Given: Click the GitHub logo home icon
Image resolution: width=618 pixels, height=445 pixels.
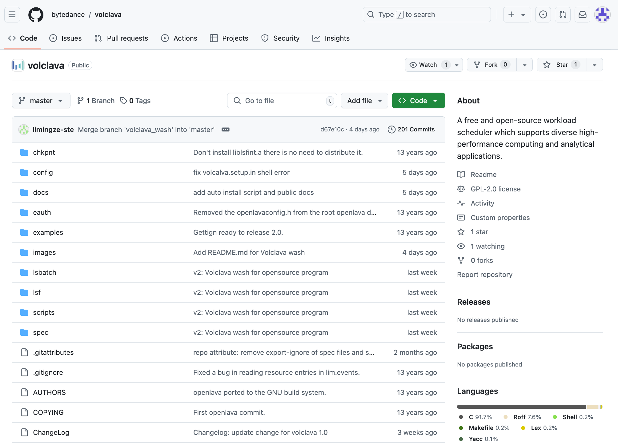Looking at the screenshot, I should point(36,14).
